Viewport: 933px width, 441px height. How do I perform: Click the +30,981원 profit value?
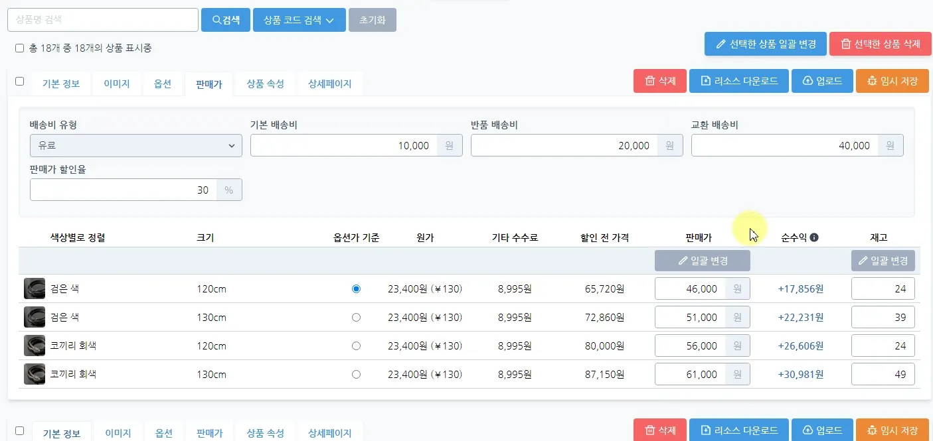pyautogui.click(x=801, y=375)
